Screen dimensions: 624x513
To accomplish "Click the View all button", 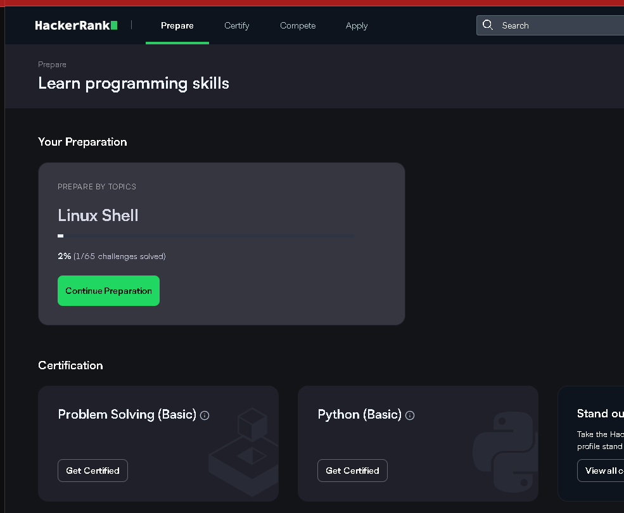I will (x=601, y=471).
